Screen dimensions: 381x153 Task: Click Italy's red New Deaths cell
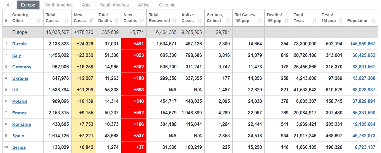134,55
